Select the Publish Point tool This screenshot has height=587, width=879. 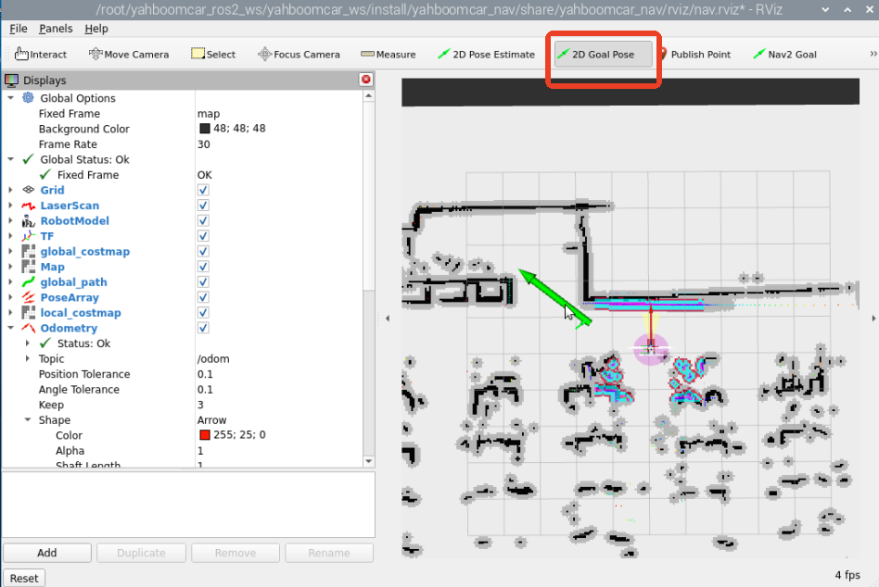pyautogui.click(x=694, y=55)
